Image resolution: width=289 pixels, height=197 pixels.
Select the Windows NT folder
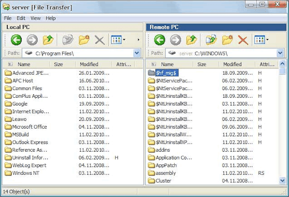[x=26, y=173]
